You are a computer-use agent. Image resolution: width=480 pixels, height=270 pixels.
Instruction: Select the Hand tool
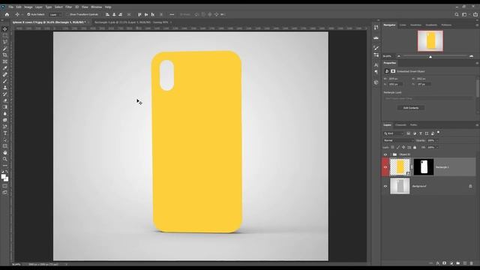pyautogui.click(x=5, y=152)
